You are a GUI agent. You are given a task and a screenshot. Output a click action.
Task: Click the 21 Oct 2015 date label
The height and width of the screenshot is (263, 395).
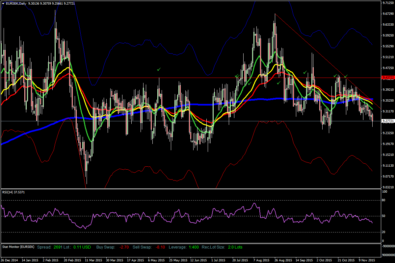346,260
